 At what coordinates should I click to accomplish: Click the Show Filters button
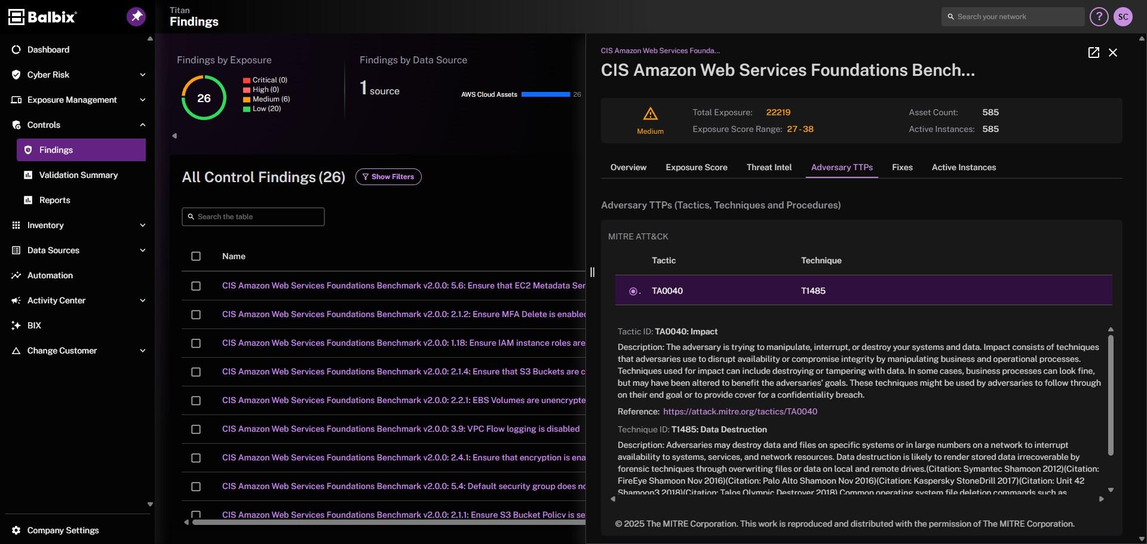tap(388, 177)
